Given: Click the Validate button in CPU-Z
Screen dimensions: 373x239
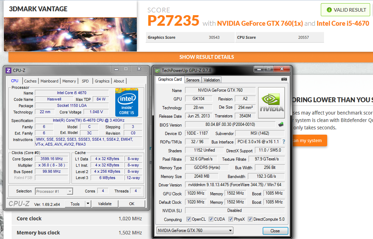Looking at the screenshot, I should (x=105, y=204).
